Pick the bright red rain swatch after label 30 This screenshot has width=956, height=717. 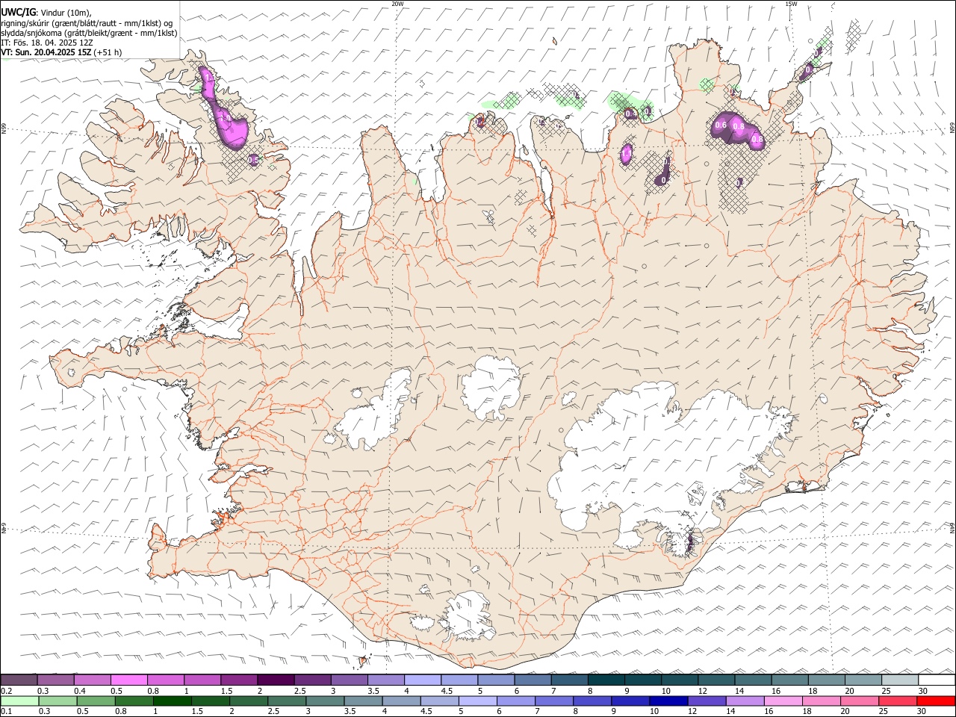click(x=935, y=701)
